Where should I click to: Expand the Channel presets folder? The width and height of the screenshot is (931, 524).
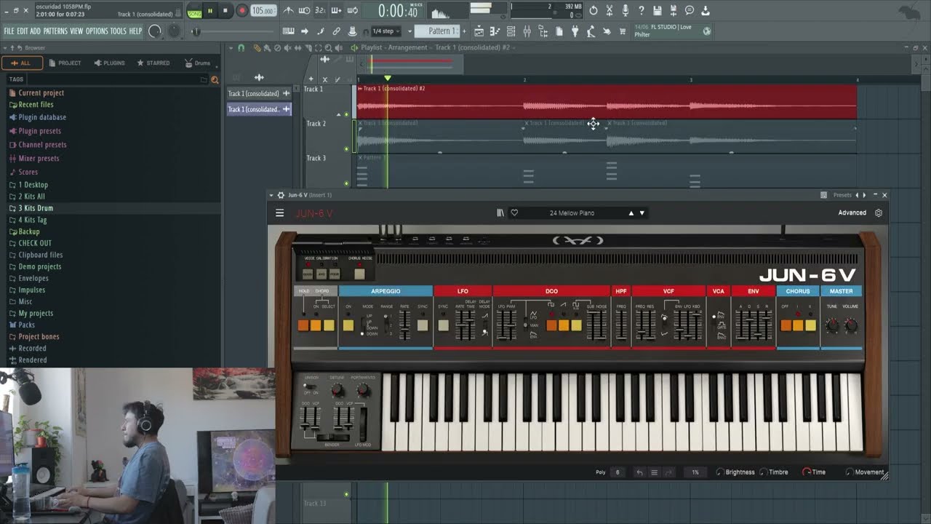coord(37,145)
